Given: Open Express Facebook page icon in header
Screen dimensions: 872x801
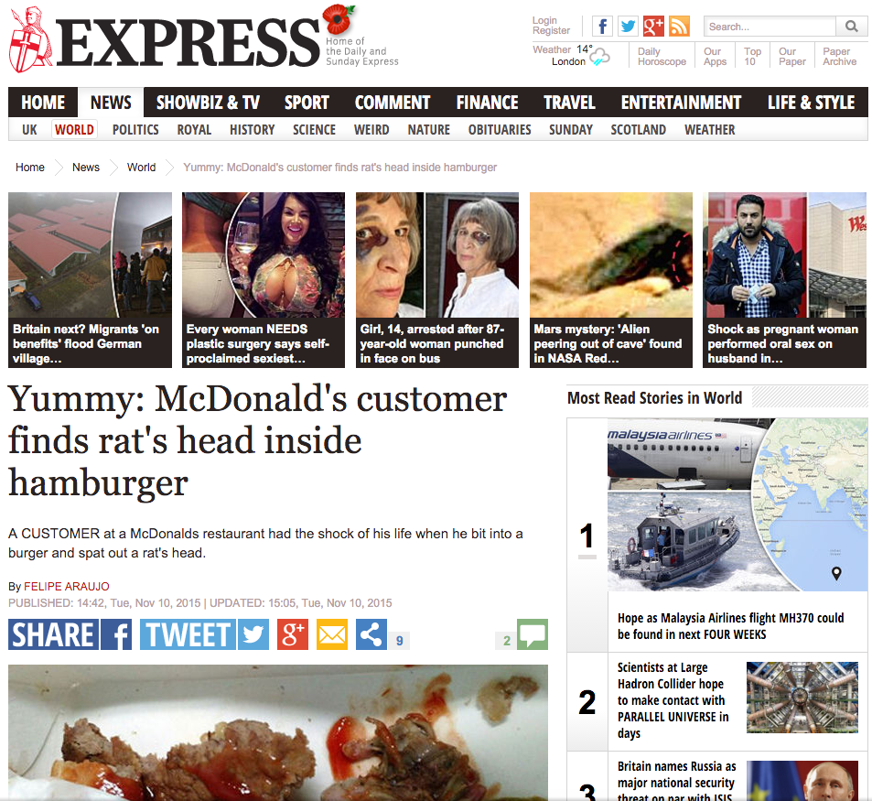Looking at the screenshot, I should (602, 27).
